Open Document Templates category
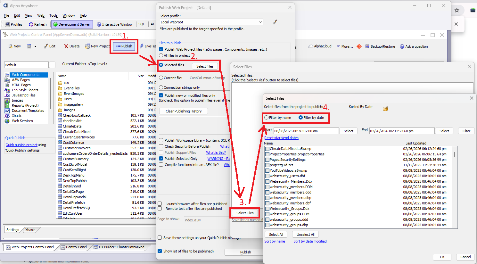This screenshot has width=477, height=264. tap(28, 111)
